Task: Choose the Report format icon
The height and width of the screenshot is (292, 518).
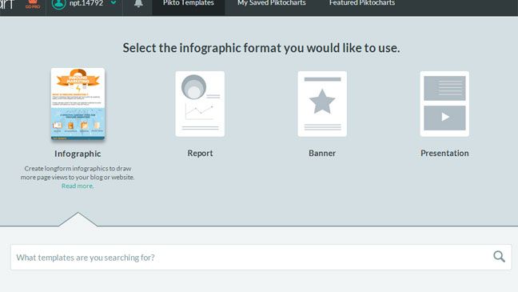Action: click(200, 104)
